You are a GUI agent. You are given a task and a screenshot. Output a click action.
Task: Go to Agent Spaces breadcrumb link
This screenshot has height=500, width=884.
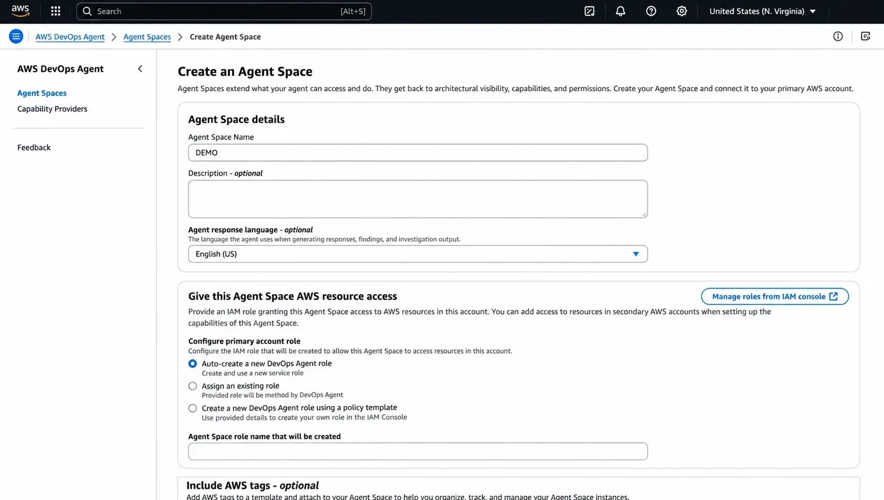pyautogui.click(x=147, y=37)
